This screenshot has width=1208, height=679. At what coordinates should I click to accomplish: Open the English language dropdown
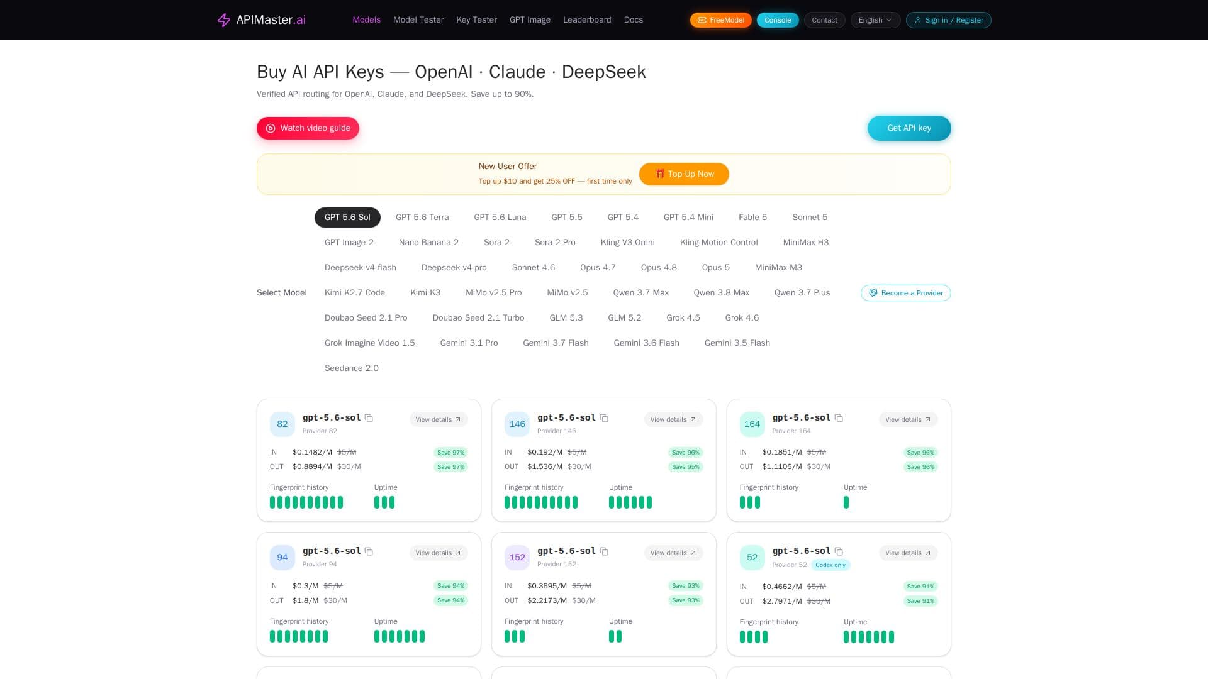[875, 20]
